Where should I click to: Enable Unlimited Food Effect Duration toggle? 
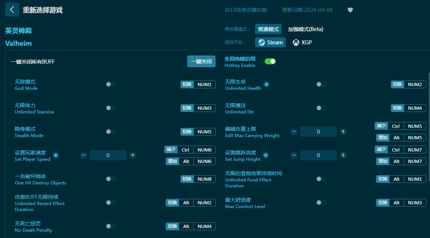[x=321, y=179]
